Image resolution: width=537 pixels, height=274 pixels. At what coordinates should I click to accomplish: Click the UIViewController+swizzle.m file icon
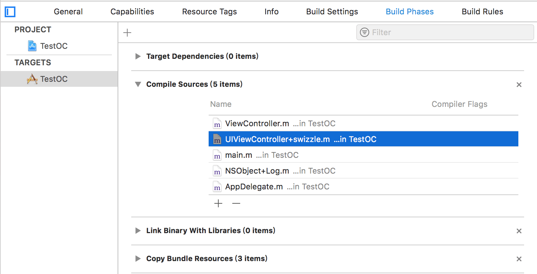tap(217, 139)
